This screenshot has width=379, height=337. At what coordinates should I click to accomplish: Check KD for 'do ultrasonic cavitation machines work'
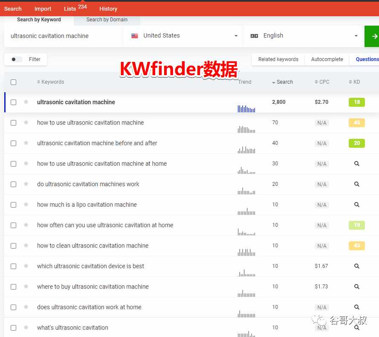(357, 184)
